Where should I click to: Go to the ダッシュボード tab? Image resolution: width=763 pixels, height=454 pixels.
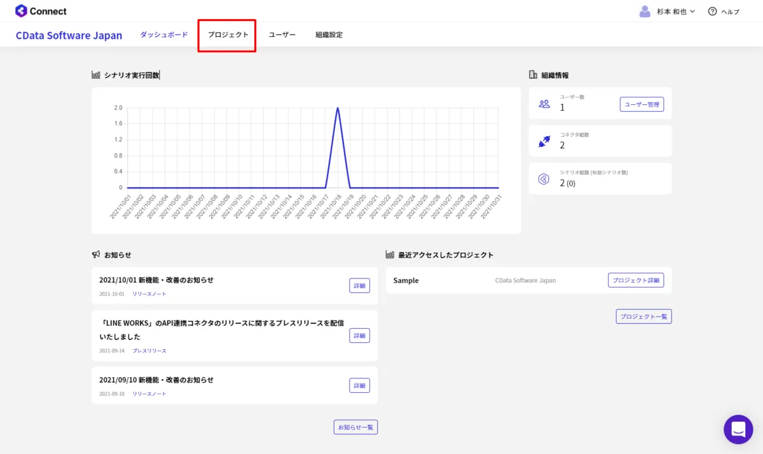click(x=164, y=35)
